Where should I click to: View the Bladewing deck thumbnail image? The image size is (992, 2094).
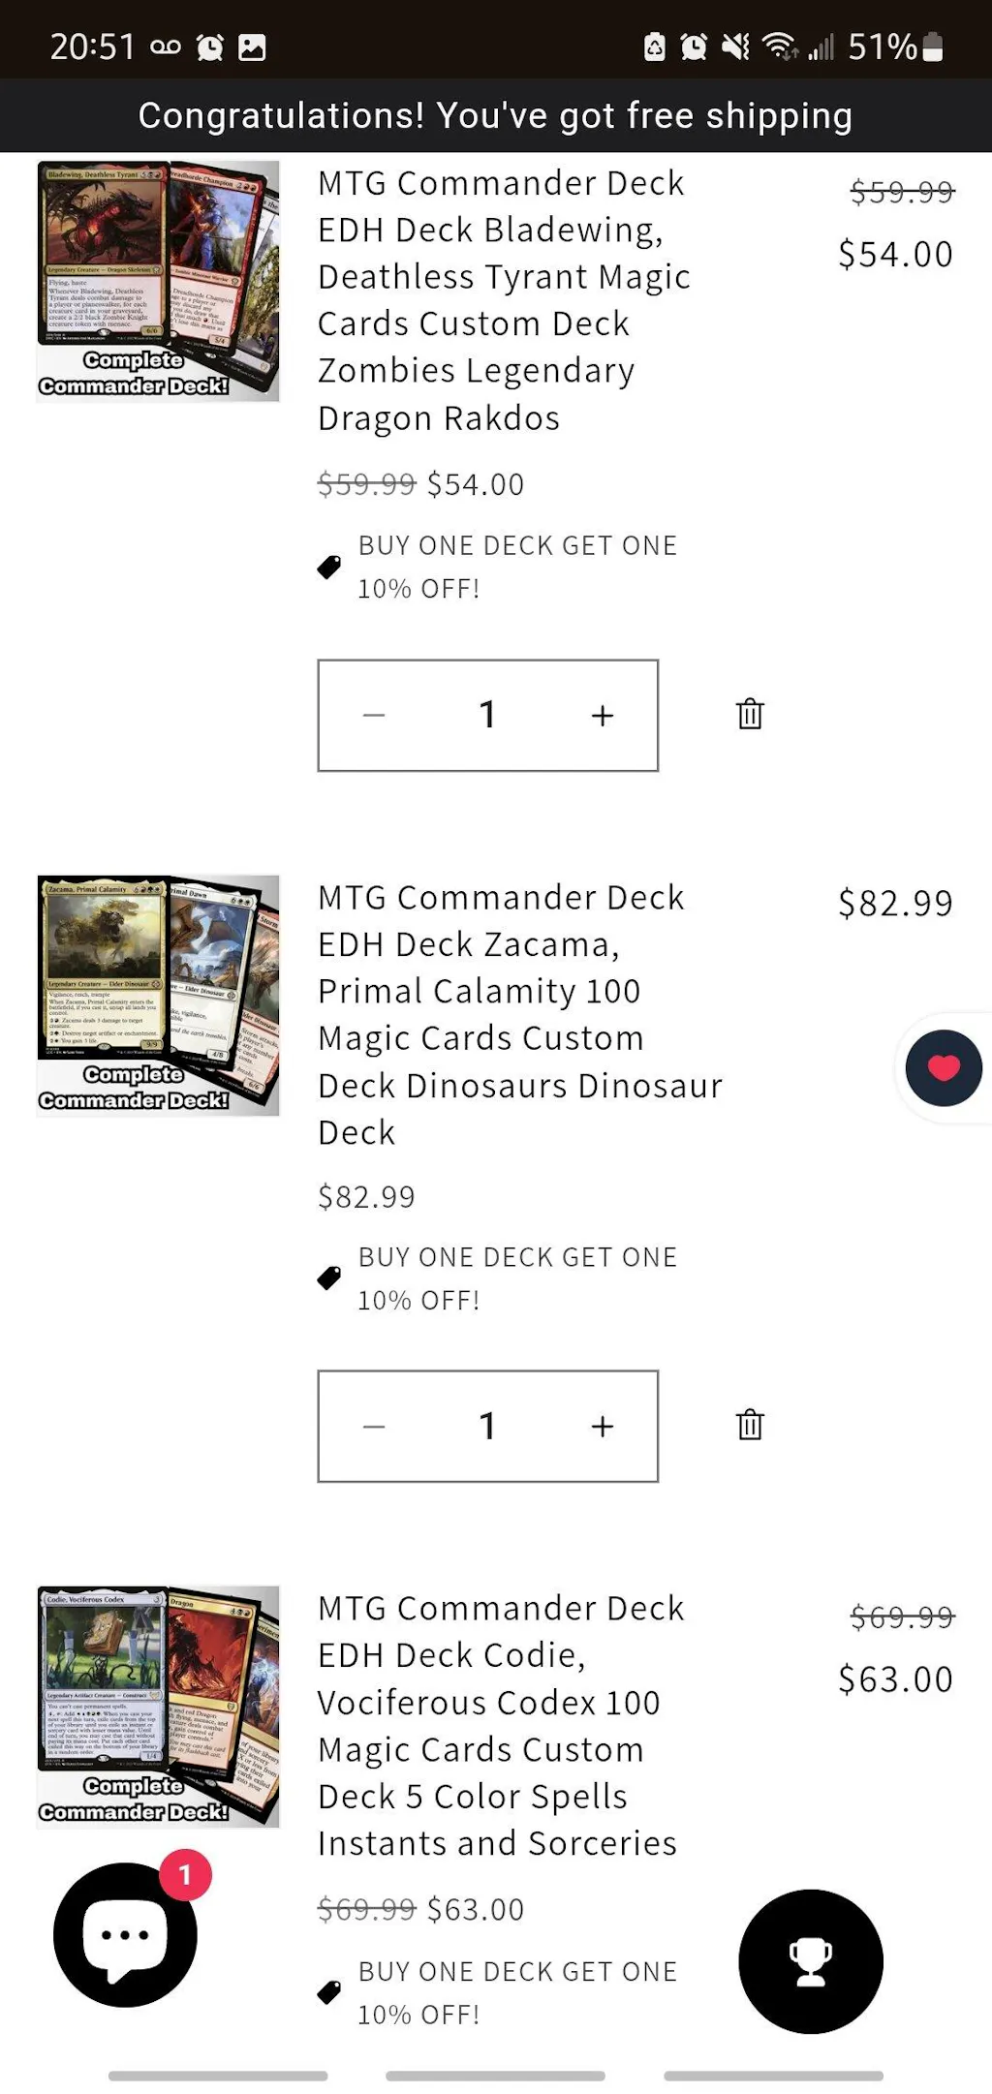point(158,281)
